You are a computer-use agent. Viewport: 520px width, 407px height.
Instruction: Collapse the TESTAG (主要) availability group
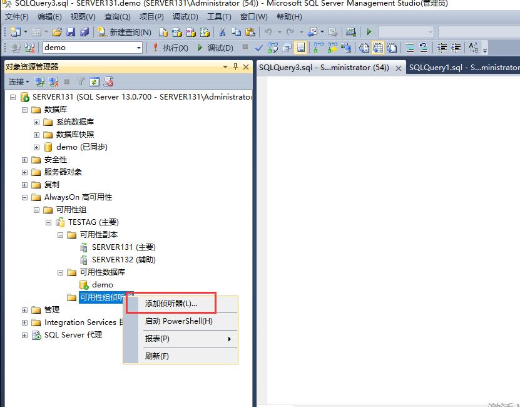48,222
